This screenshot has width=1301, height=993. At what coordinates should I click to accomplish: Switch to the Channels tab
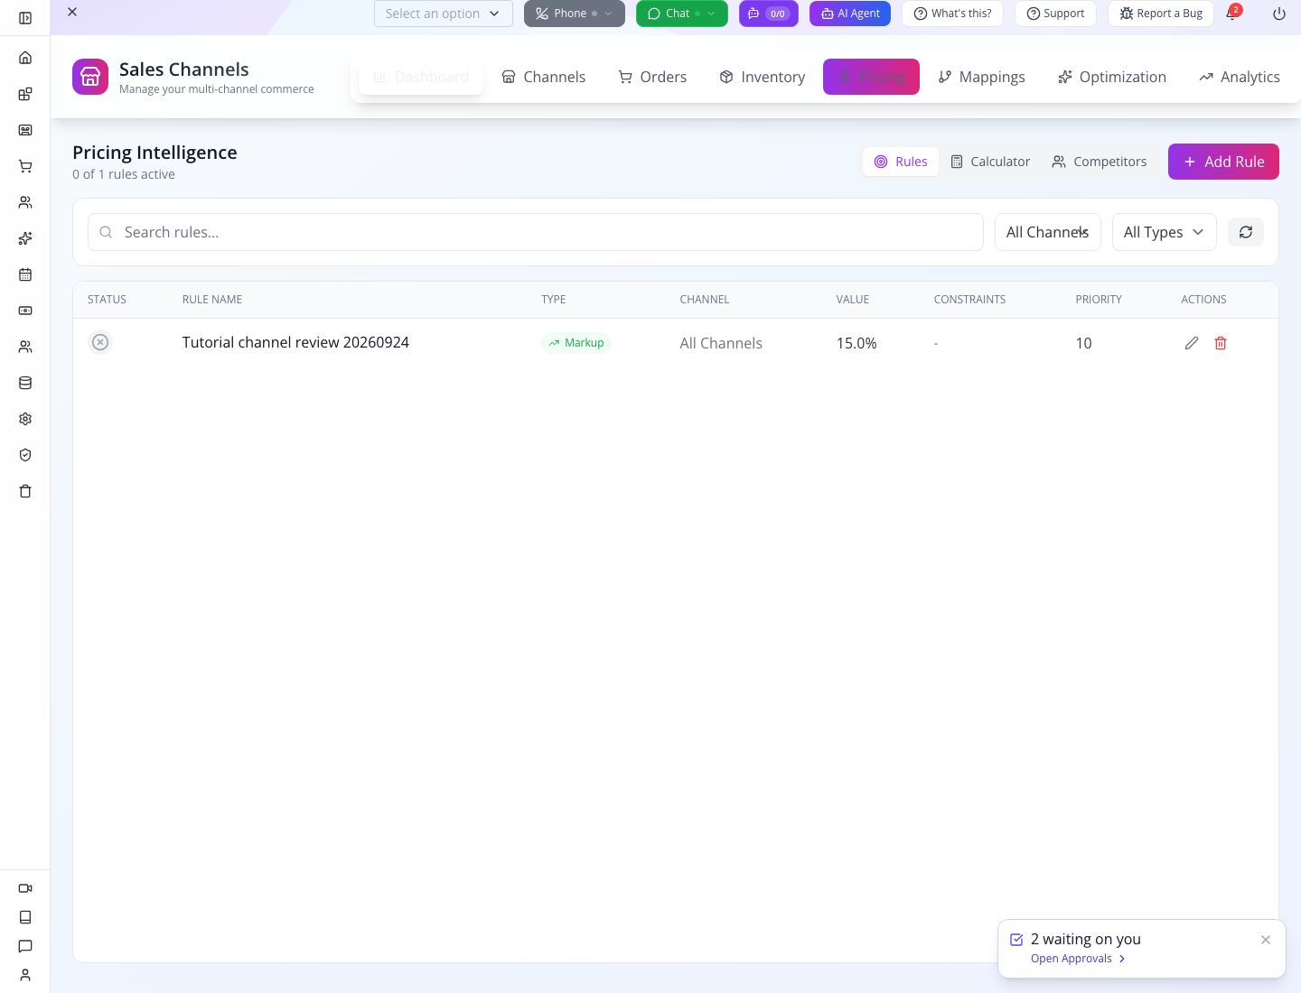point(544,77)
